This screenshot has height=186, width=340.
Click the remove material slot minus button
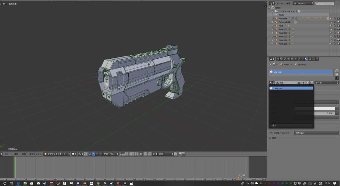pyautogui.click(x=337, y=74)
